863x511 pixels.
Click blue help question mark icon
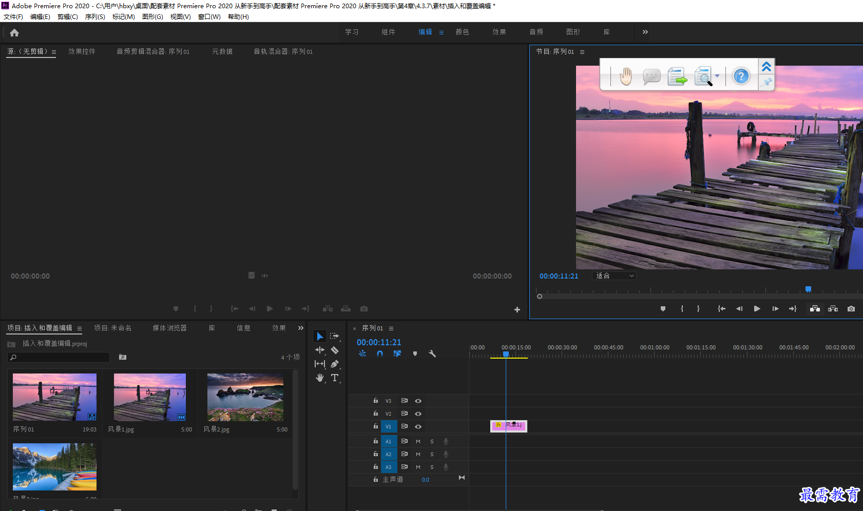tap(741, 76)
